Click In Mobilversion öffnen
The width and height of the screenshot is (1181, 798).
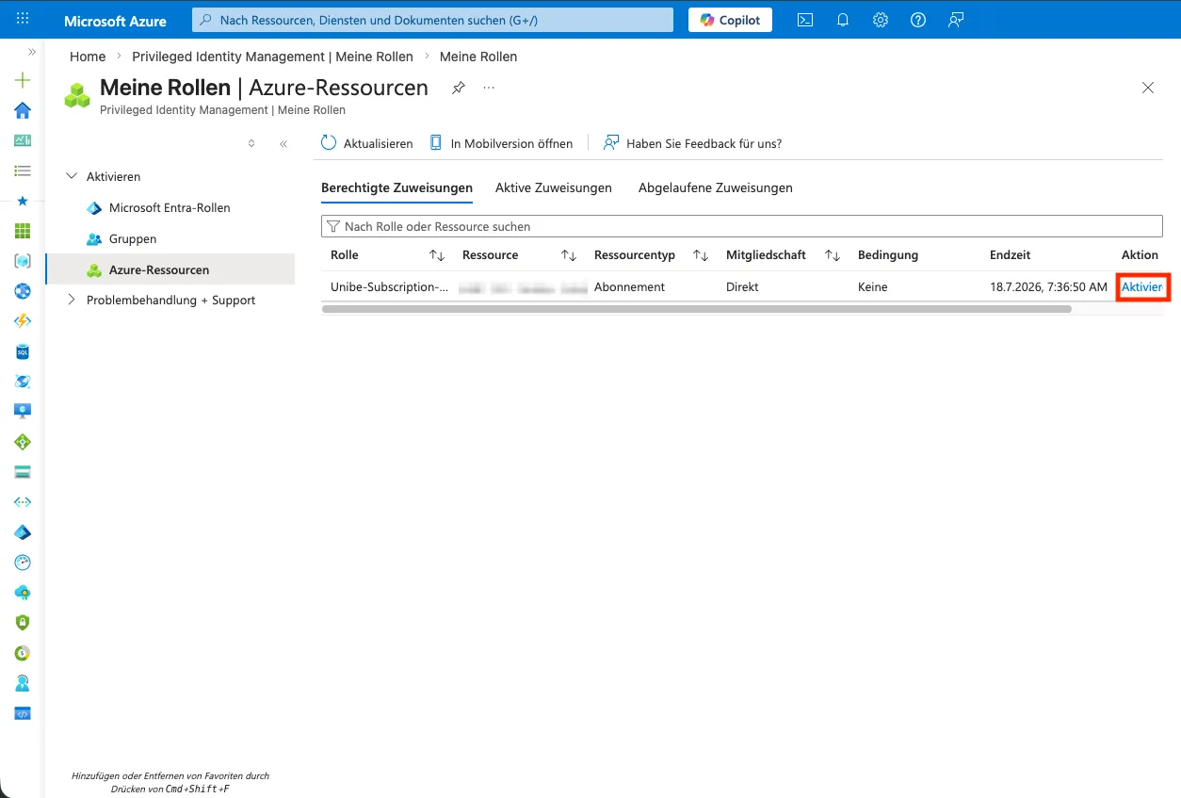point(501,143)
